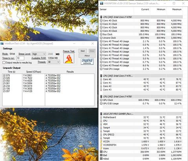
Task: Click the Maximum column header
Action: [177, 9]
